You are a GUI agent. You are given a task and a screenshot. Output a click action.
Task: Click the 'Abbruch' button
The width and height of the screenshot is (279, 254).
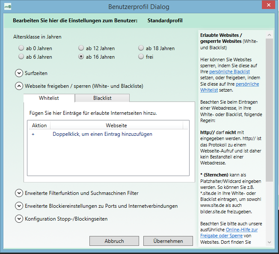pyautogui.click(x=114, y=241)
